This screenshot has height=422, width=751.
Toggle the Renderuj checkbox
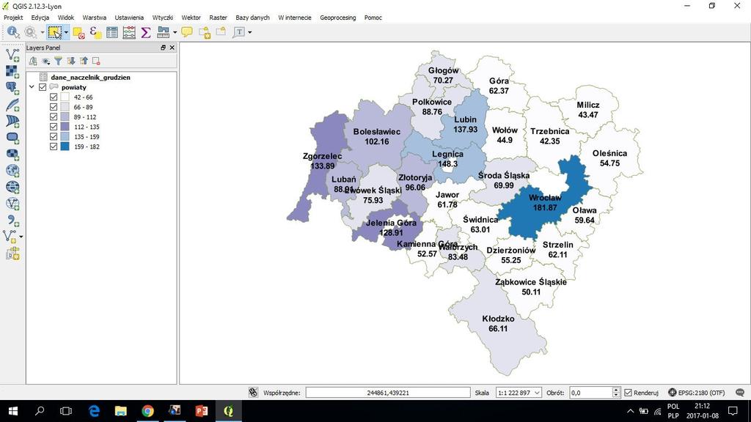tap(629, 393)
